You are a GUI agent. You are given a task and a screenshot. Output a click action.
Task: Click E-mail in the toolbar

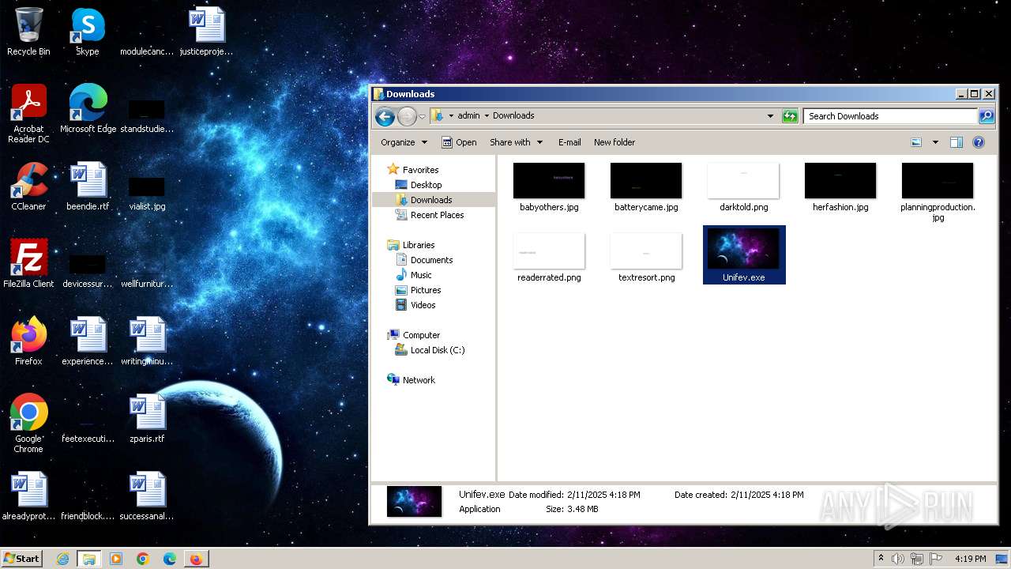569,142
